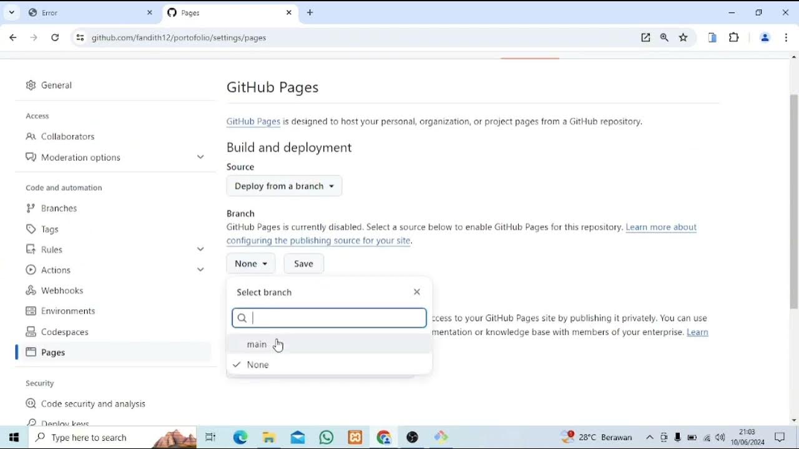Click the Rules icon in sidebar
The height and width of the screenshot is (449, 799).
point(31,249)
